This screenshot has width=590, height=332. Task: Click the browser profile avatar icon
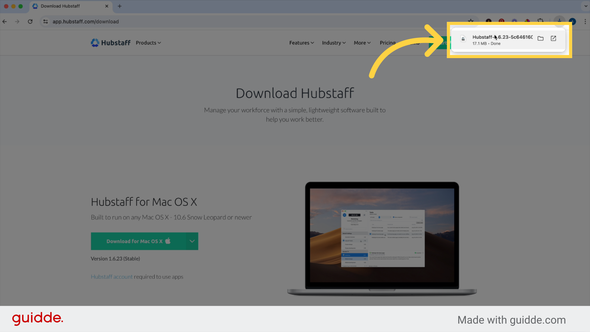(x=572, y=21)
